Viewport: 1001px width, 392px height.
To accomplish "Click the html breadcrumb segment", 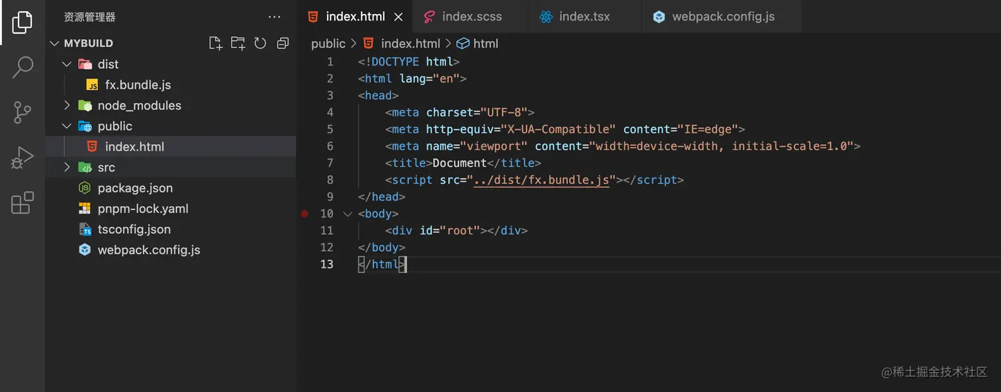I will [x=486, y=44].
